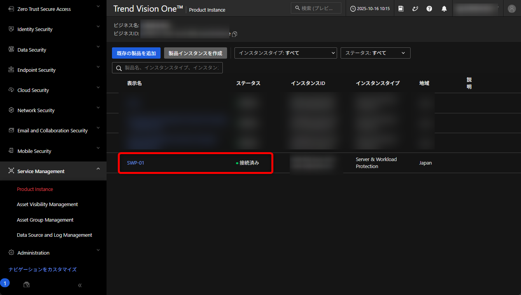Image resolution: width=521 pixels, height=295 pixels.
Task: Click the blue notification badge showing 1
Action: (x=5, y=283)
